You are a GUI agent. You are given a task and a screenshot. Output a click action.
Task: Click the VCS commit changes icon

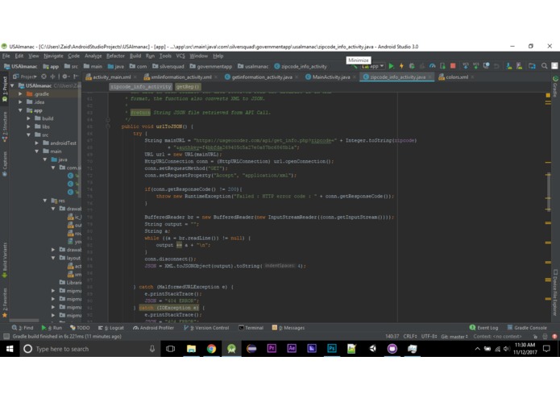[x=476, y=66]
